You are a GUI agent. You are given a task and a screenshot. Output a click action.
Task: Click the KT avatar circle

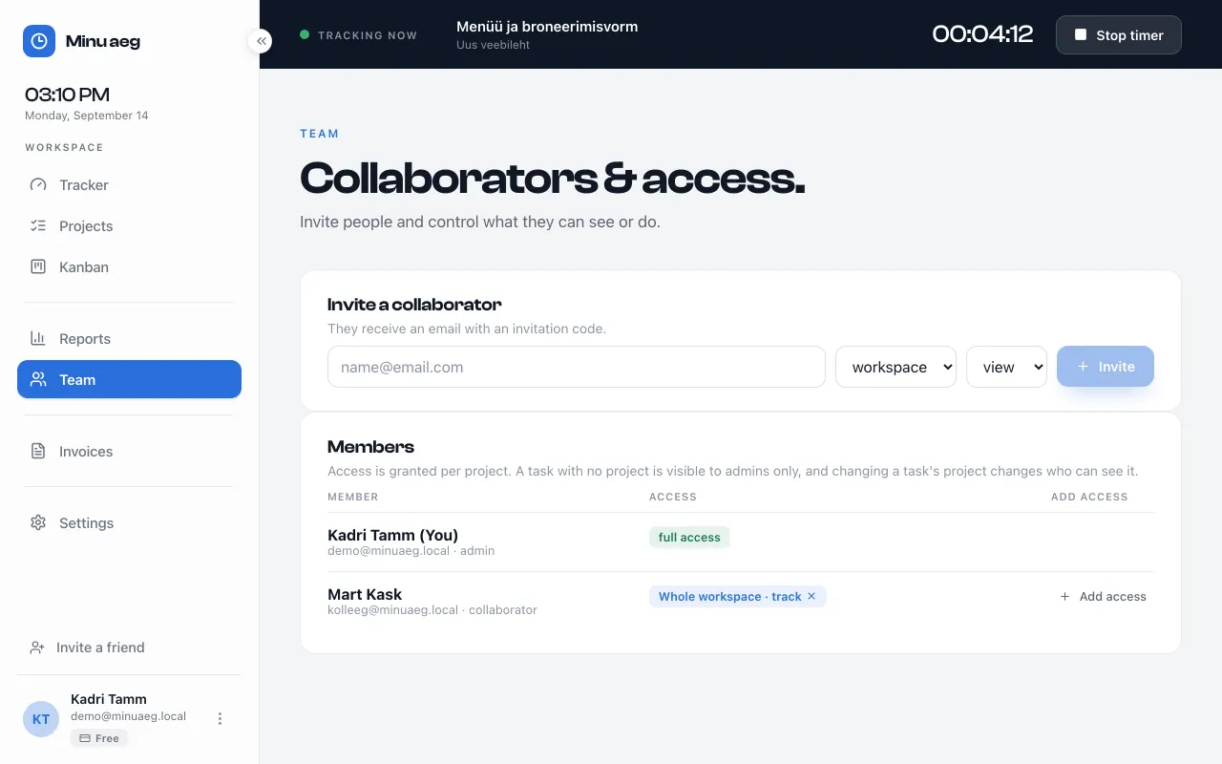(x=41, y=719)
